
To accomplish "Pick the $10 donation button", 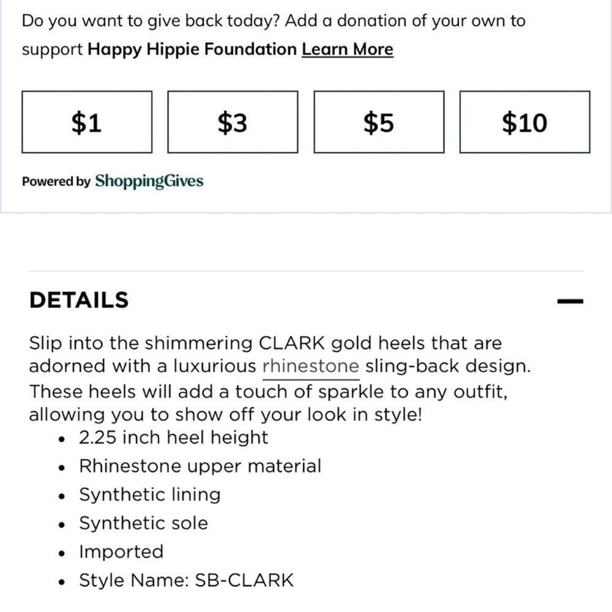I will click(x=524, y=122).
